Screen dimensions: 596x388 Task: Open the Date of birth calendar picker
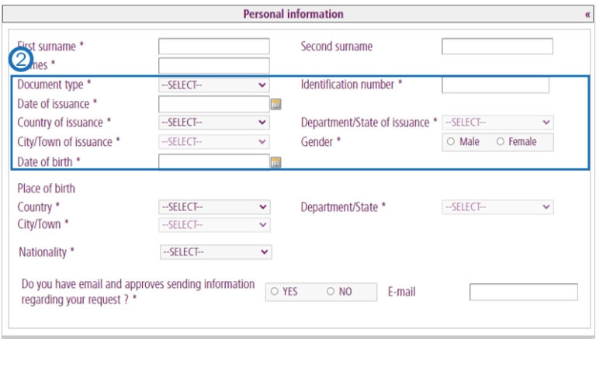tap(276, 163)
